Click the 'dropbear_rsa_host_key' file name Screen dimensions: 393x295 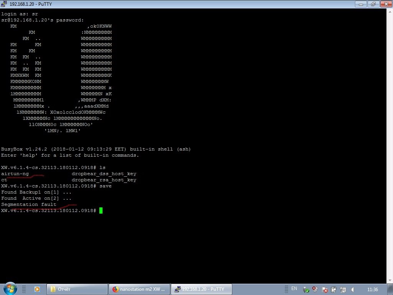104,180
